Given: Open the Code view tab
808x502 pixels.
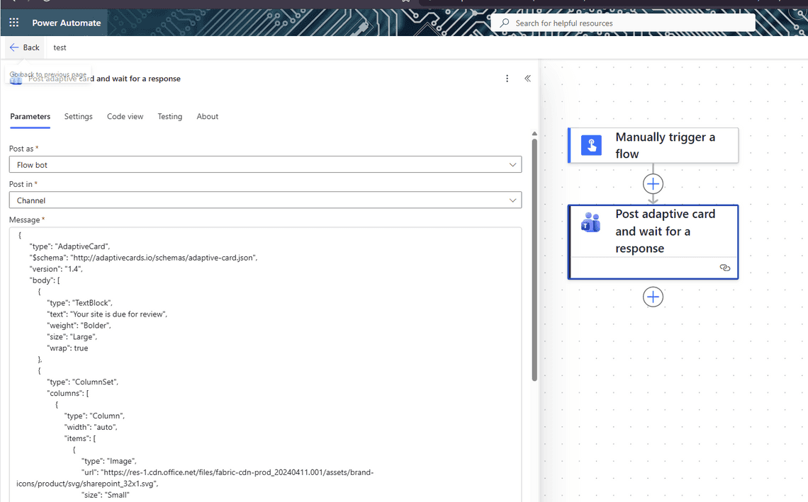Looking at the screenshot, I should coord(125,117).
